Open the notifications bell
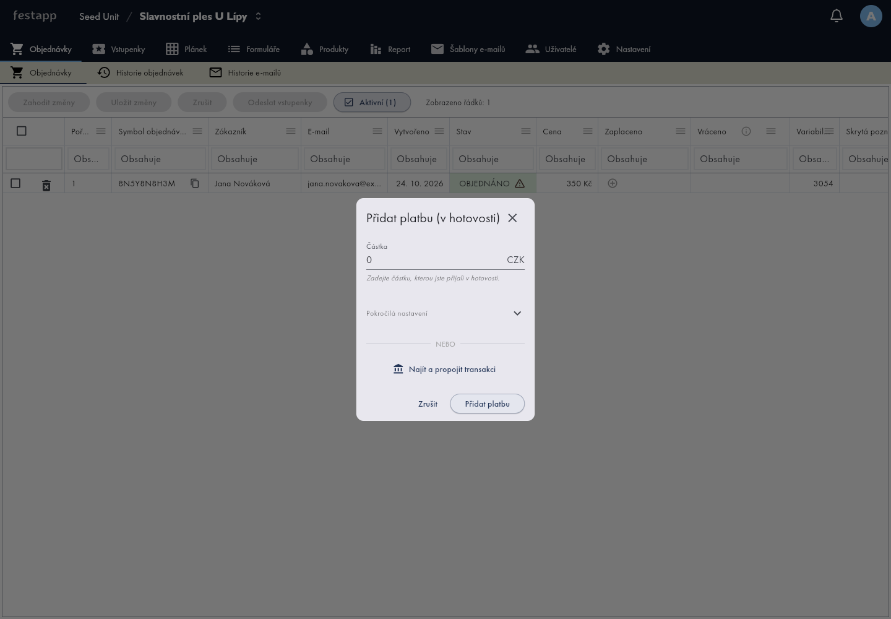Viewport: 891px width, 619px height. coord(837,16)
